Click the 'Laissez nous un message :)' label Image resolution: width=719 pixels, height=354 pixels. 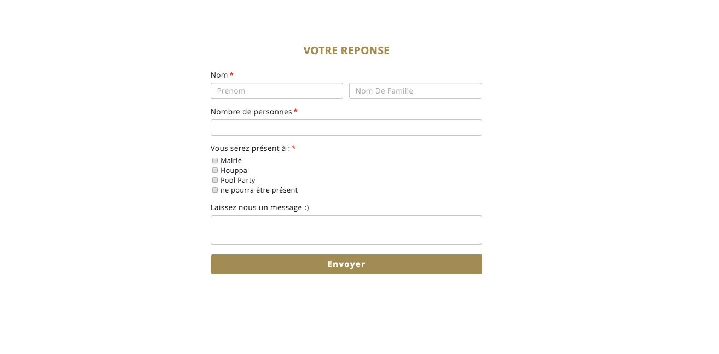pyautogui.click(x=259, y=207)
